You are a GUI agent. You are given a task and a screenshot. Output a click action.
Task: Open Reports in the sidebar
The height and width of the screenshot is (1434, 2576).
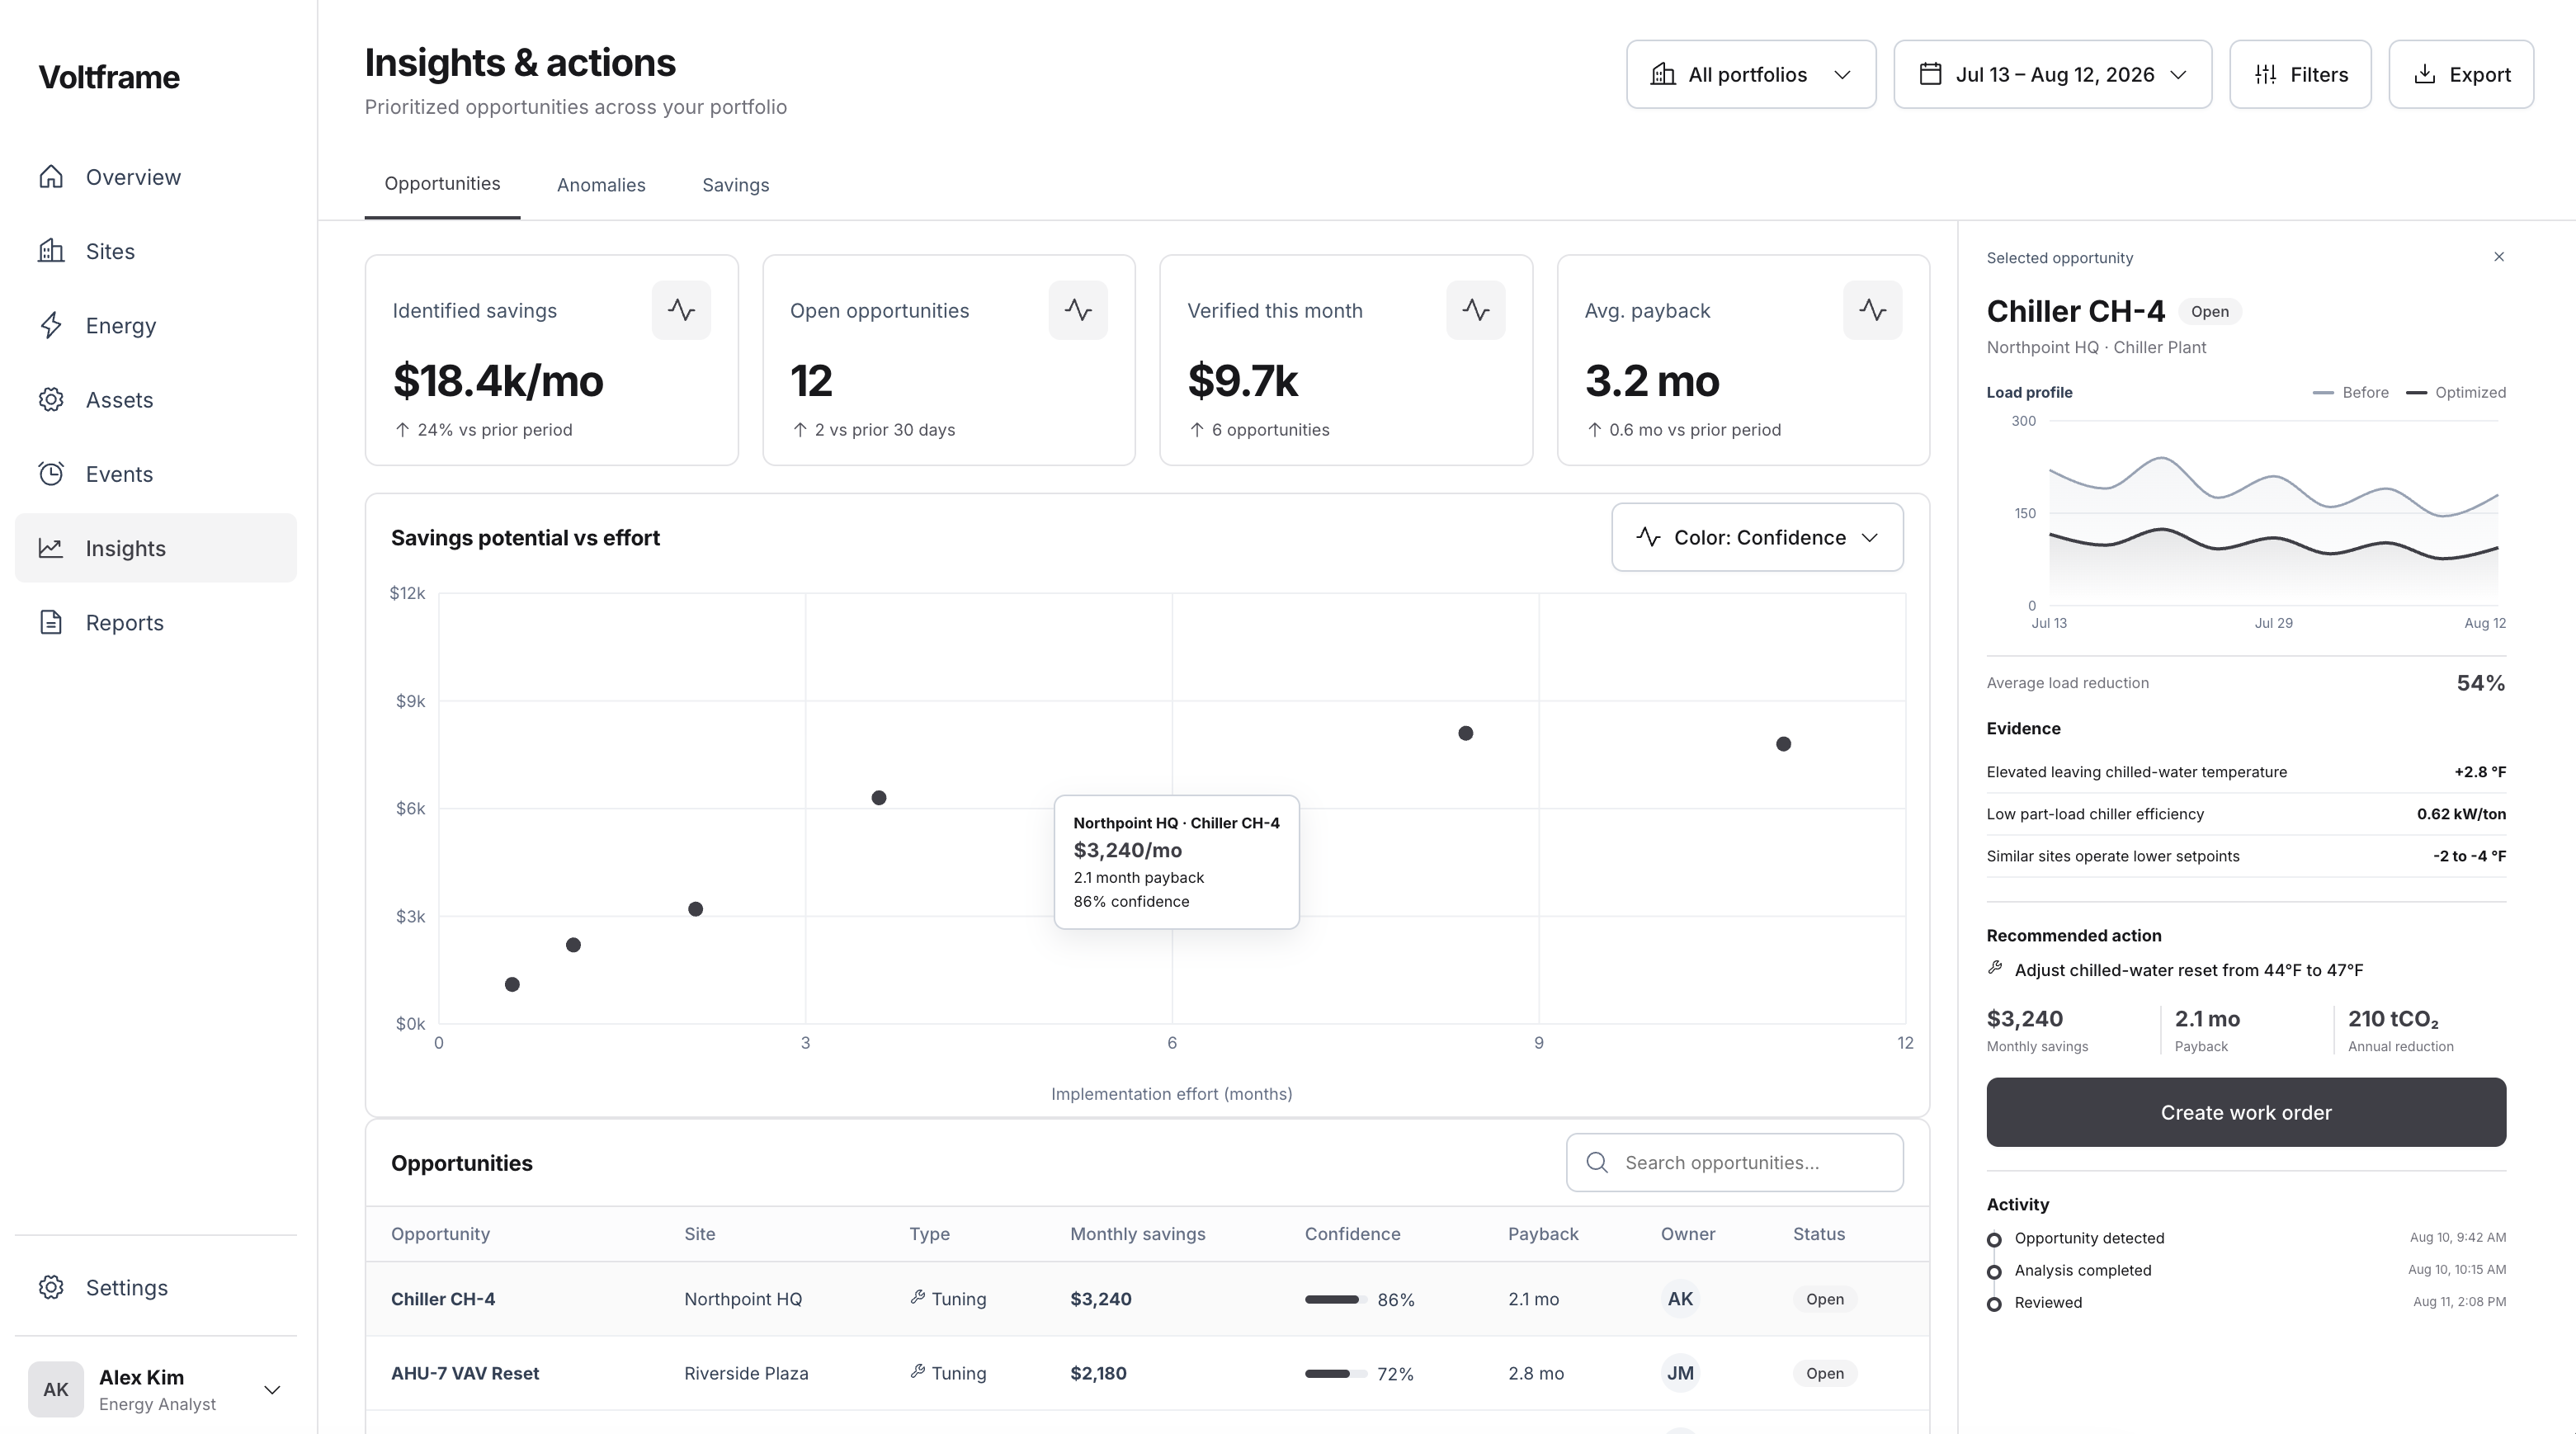tap(155, 622)
